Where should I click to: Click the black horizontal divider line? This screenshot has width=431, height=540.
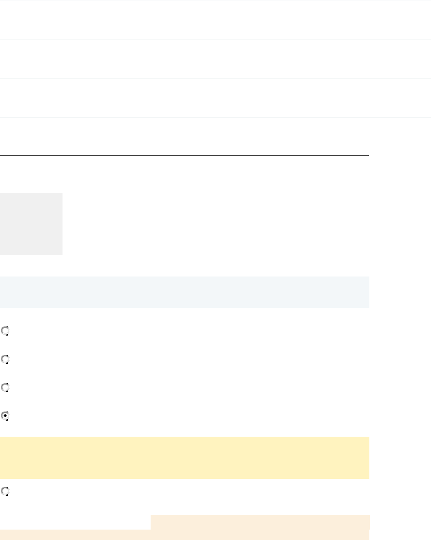184,155
